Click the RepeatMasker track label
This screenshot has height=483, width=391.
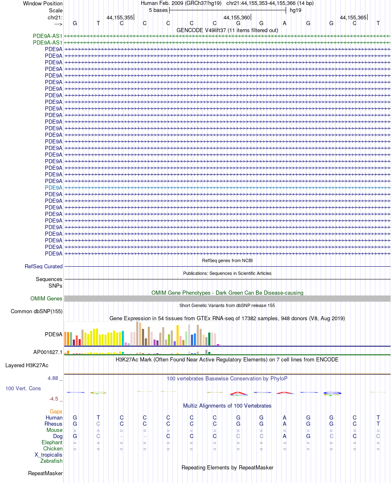click(45, 473)
